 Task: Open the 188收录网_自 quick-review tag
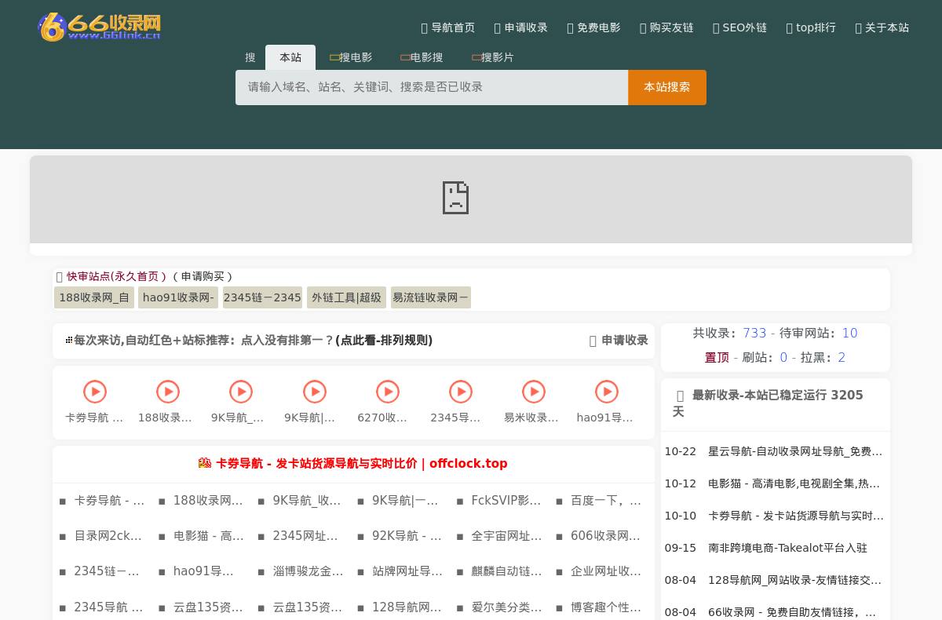(x=94, y=297)
